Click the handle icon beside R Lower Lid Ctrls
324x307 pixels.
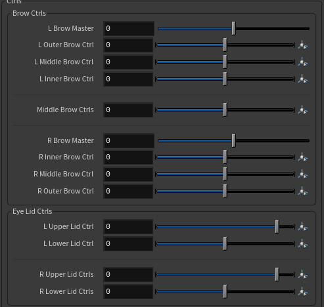[303, 292]
